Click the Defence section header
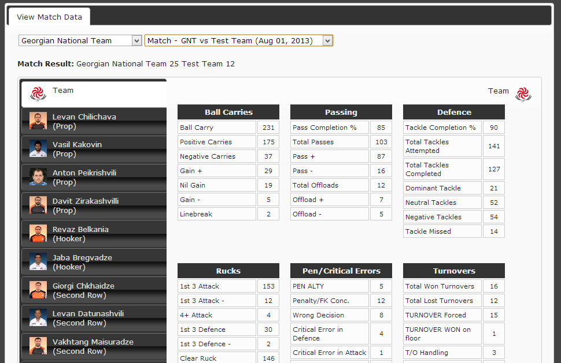Screen dimensions: 561x363 coord(453,112)
